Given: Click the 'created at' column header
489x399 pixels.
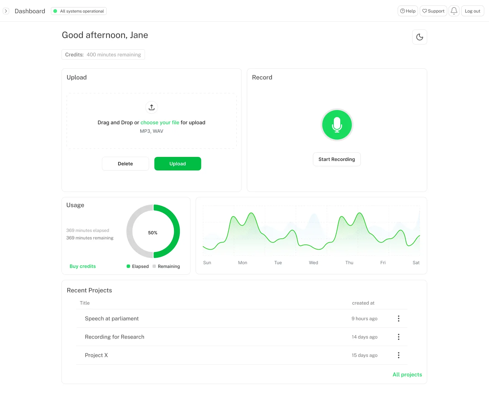Looking at the screenshot, I should click(363, 303).
